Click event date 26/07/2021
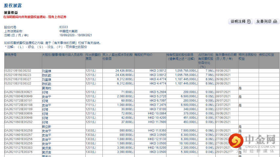 coord(223,101)
